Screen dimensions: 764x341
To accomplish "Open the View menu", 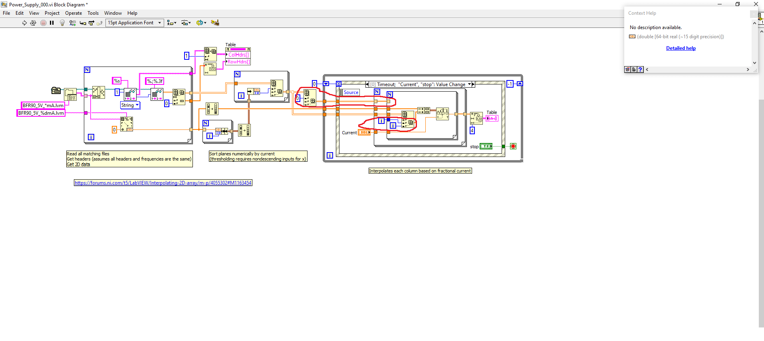I will [x=34, y=13].
